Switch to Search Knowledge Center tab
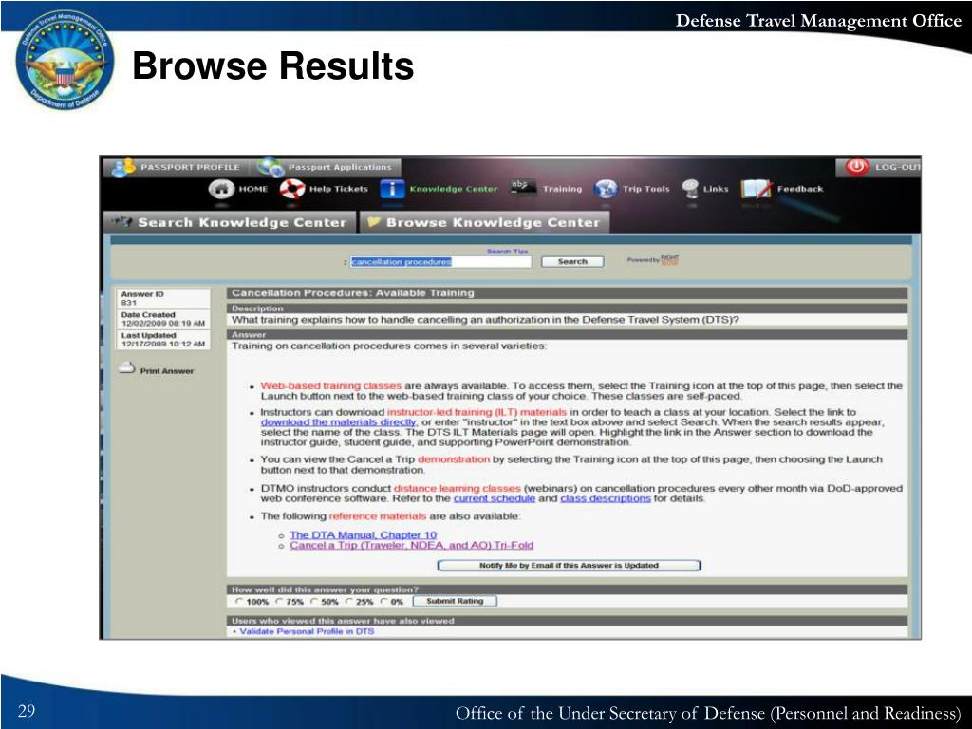 coord(230,222)
